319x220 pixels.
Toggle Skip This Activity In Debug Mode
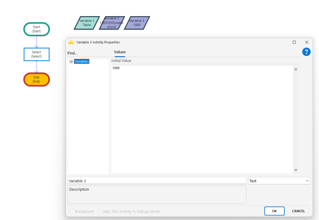point(100,212)
